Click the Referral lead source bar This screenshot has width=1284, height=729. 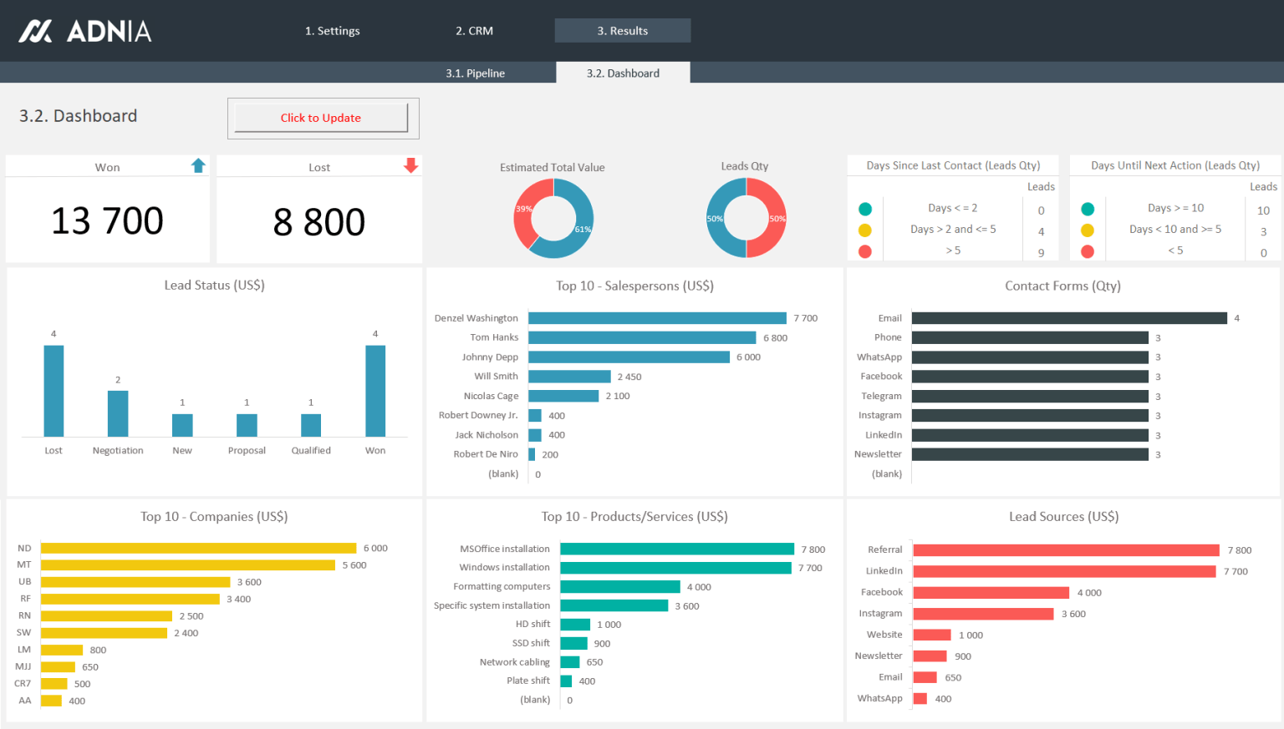pos(1067,550)
